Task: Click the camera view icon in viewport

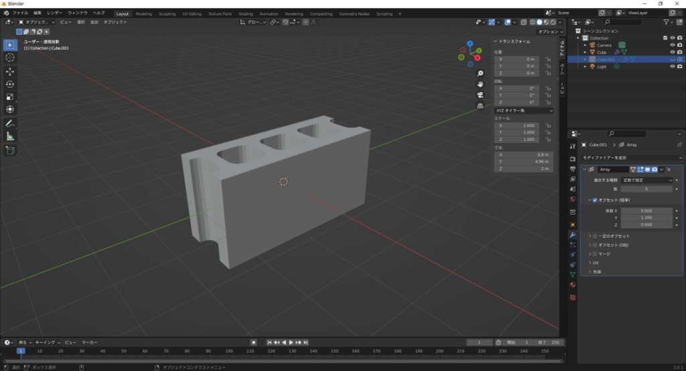Action: (x=480, y=95)
